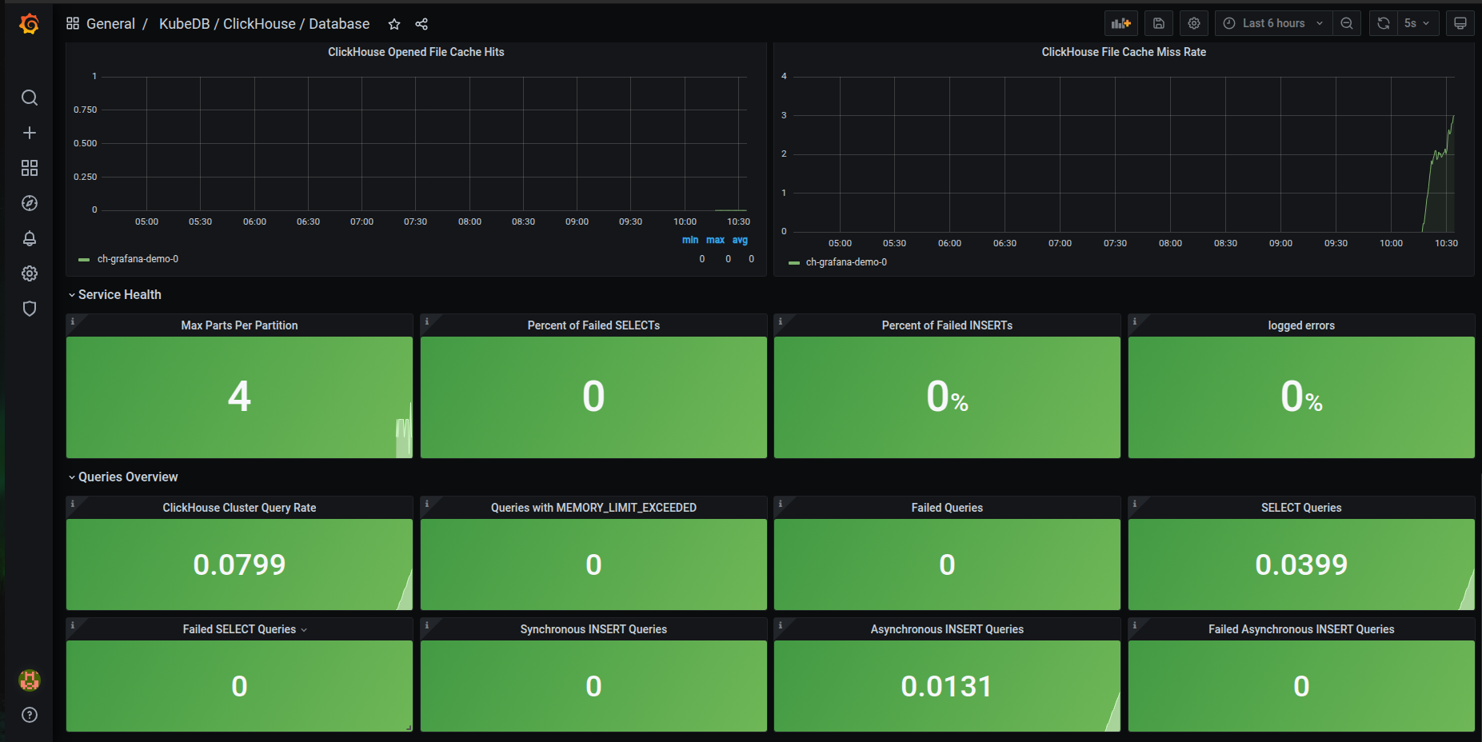Screen dimensions: 1482x742
Task: Share the dashboard via share icon
Action: point(421,24)
